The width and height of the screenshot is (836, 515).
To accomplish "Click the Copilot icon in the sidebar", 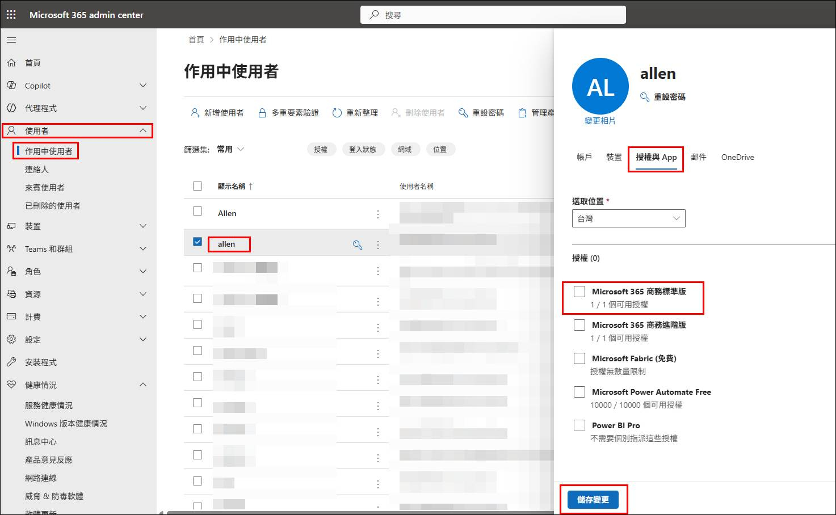I will tap(11, 86).
